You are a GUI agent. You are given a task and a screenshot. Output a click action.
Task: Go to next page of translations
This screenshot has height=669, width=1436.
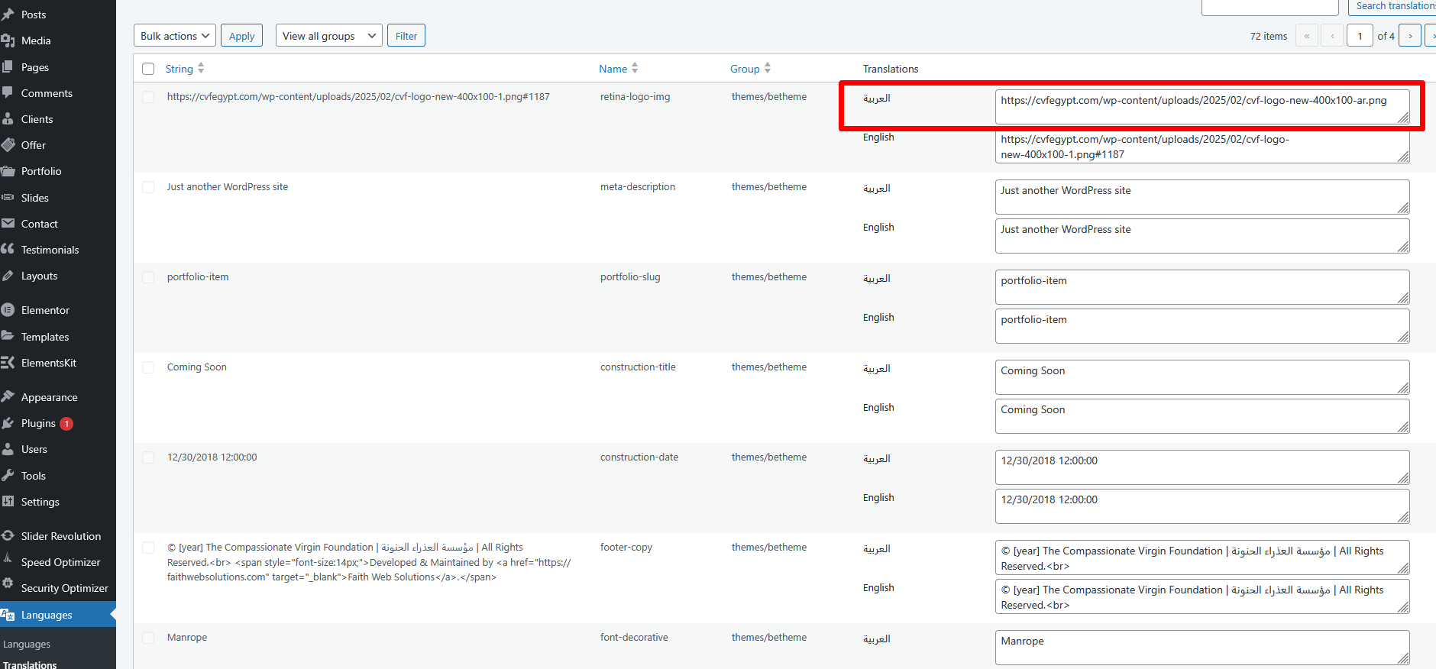pyautogui.click(x=1409, y=36)
